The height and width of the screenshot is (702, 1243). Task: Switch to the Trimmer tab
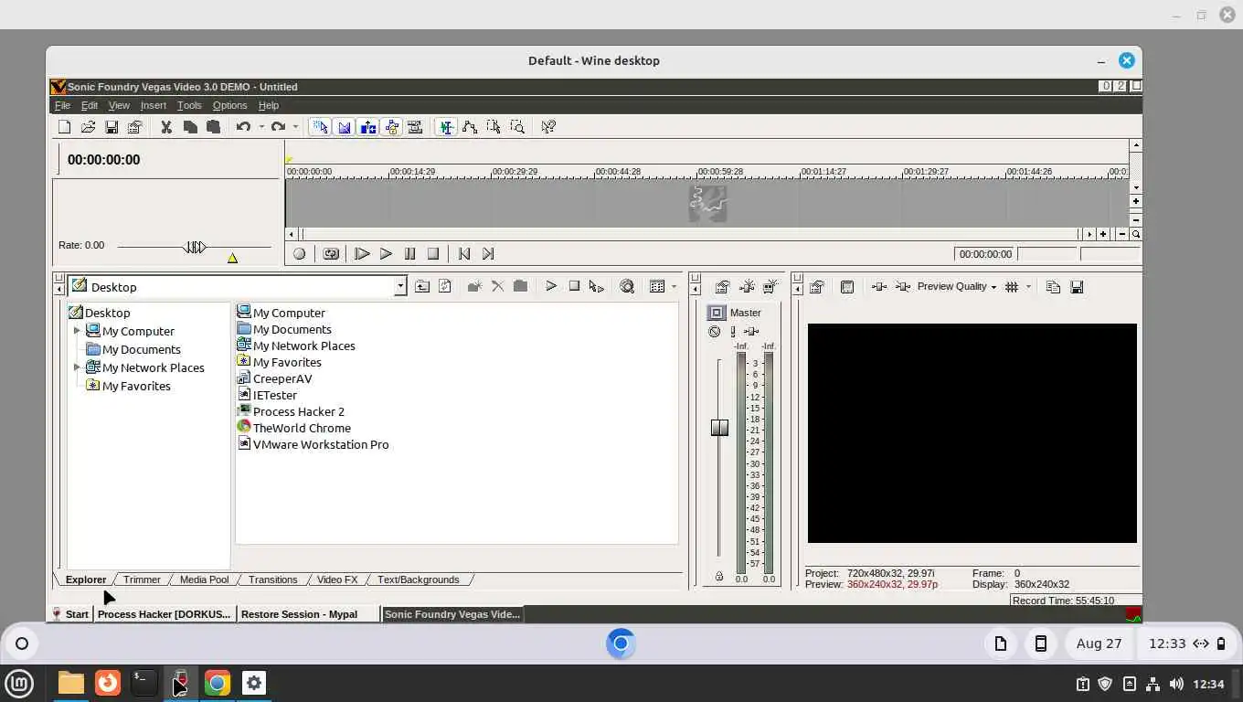(x=142, y=580)
